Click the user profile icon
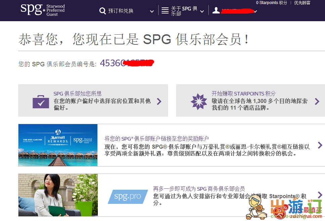325x221 pixels. tap(216, 10)
